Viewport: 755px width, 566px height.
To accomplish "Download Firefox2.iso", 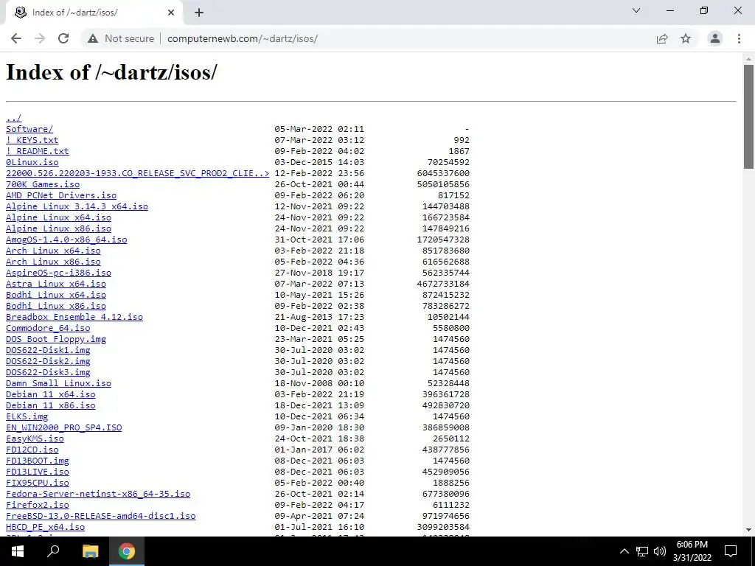I will click(37, 506).
